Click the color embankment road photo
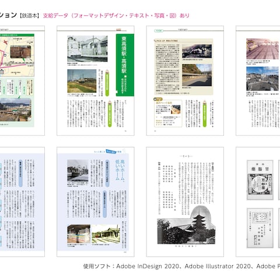Viewport: 280px width, 280px height. click(x=197, y=75)
